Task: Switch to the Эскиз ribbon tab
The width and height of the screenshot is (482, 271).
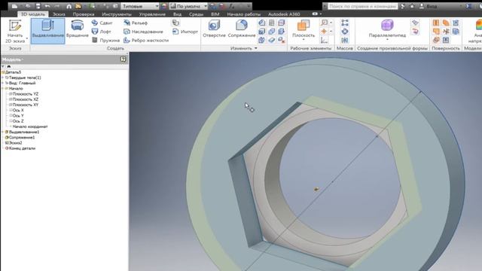Action: (59, 14)
